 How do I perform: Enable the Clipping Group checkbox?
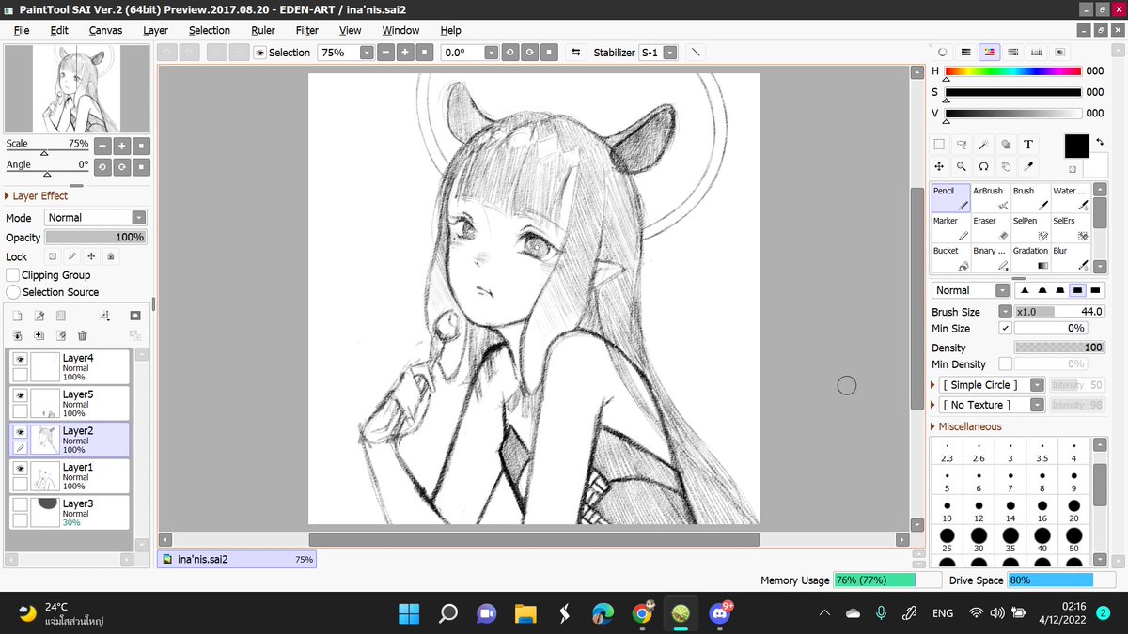[x=13, y=275]
